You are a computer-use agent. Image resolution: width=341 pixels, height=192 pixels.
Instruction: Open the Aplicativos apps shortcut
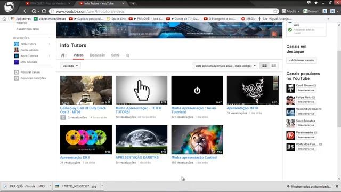(21, 19)
